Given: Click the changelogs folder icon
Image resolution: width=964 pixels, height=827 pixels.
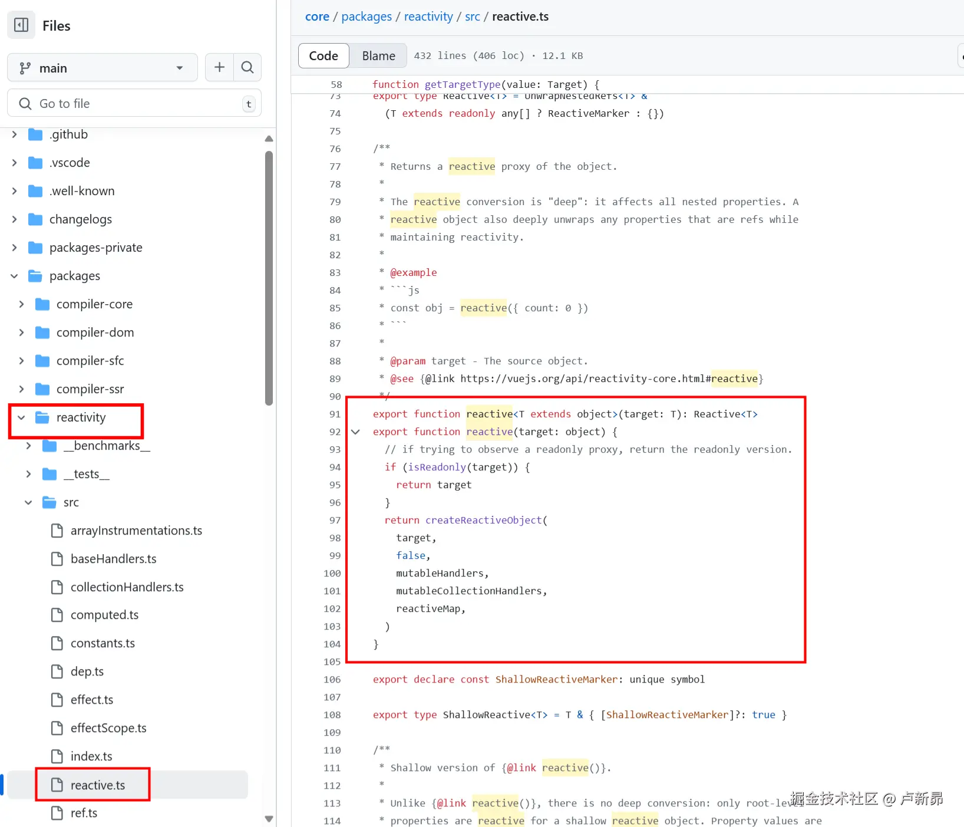Looking at the screenshot, I should (x=35, y=219).
